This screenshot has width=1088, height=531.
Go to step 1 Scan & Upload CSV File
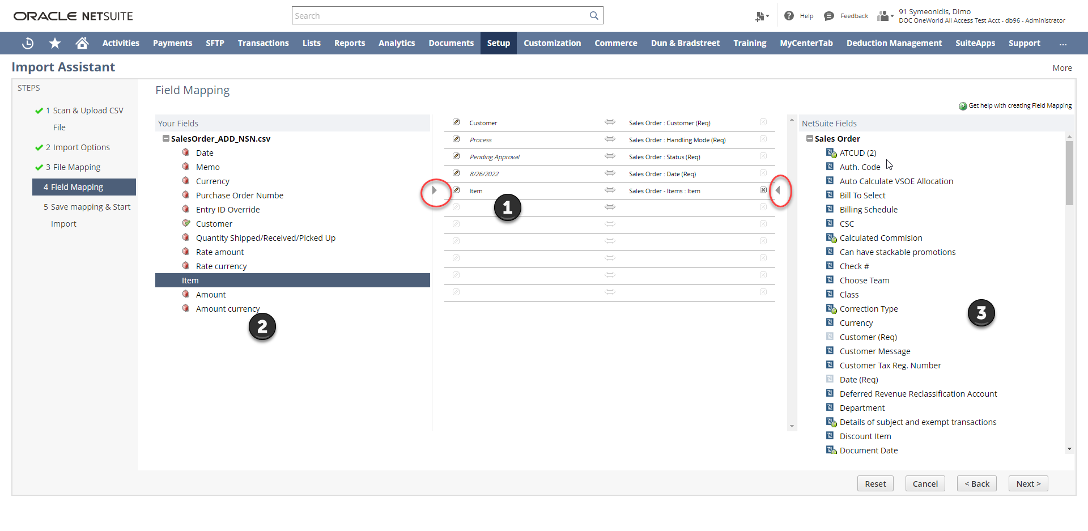(84, 118)
